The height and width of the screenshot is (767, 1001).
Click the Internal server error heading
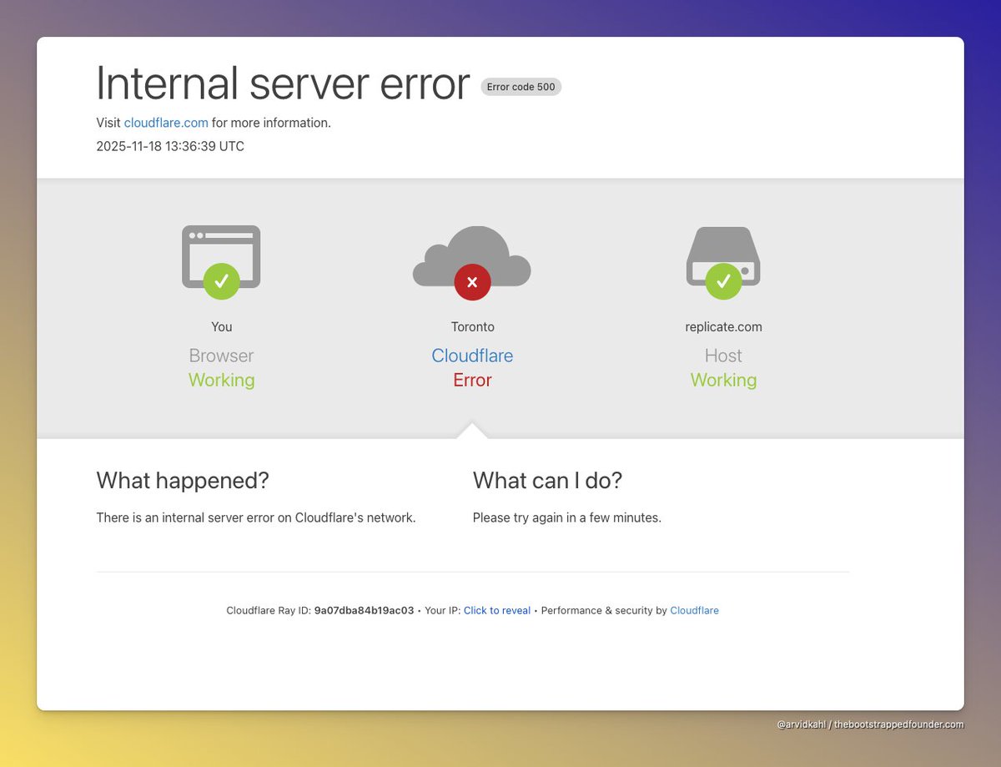(x=283, y=83)
